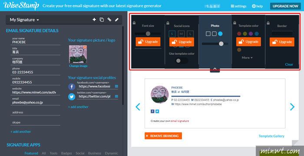Click the UPGRADE NOW button
The image size is (304, 156).
285,6
